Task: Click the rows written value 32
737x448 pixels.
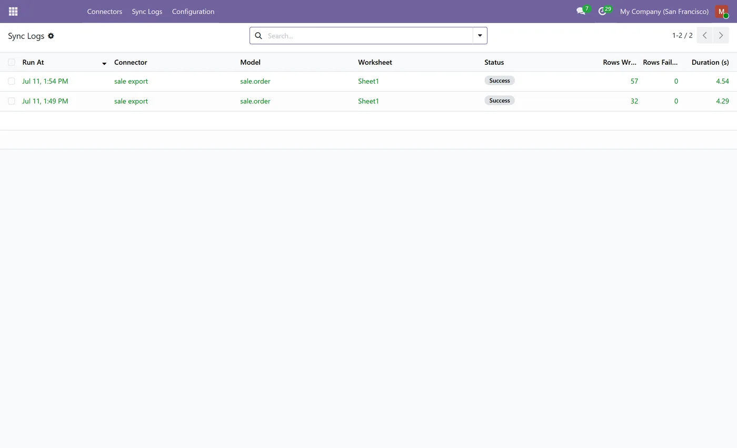Action: (x=634, y=101)
